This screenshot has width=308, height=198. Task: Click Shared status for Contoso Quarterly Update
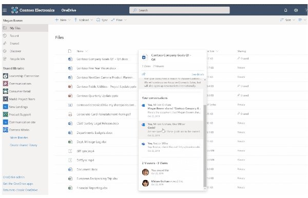(243, 95)
